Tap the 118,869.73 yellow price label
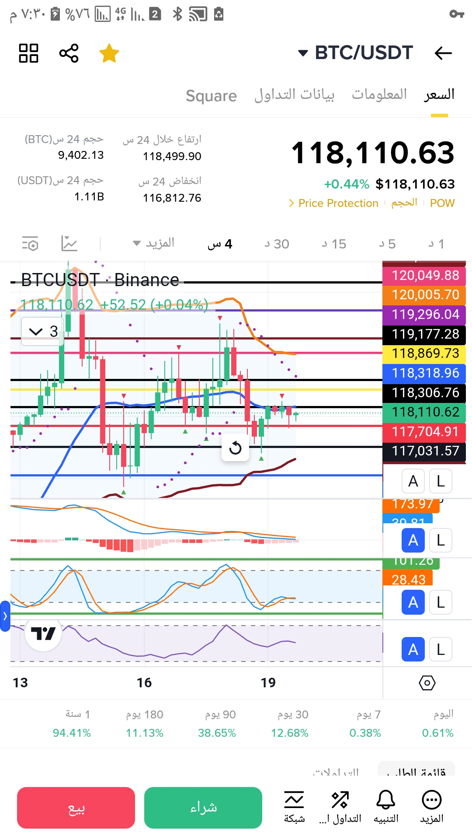 pyautogui.click(x=424, y=353)
